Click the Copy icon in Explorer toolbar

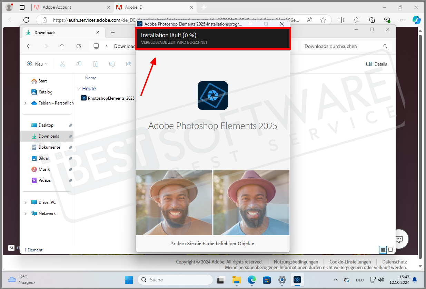(79, 64)
